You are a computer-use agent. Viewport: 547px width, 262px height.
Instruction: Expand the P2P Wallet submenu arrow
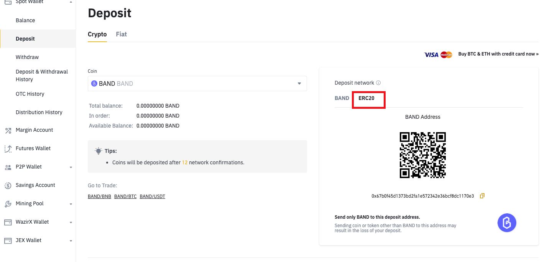(71, 167)
